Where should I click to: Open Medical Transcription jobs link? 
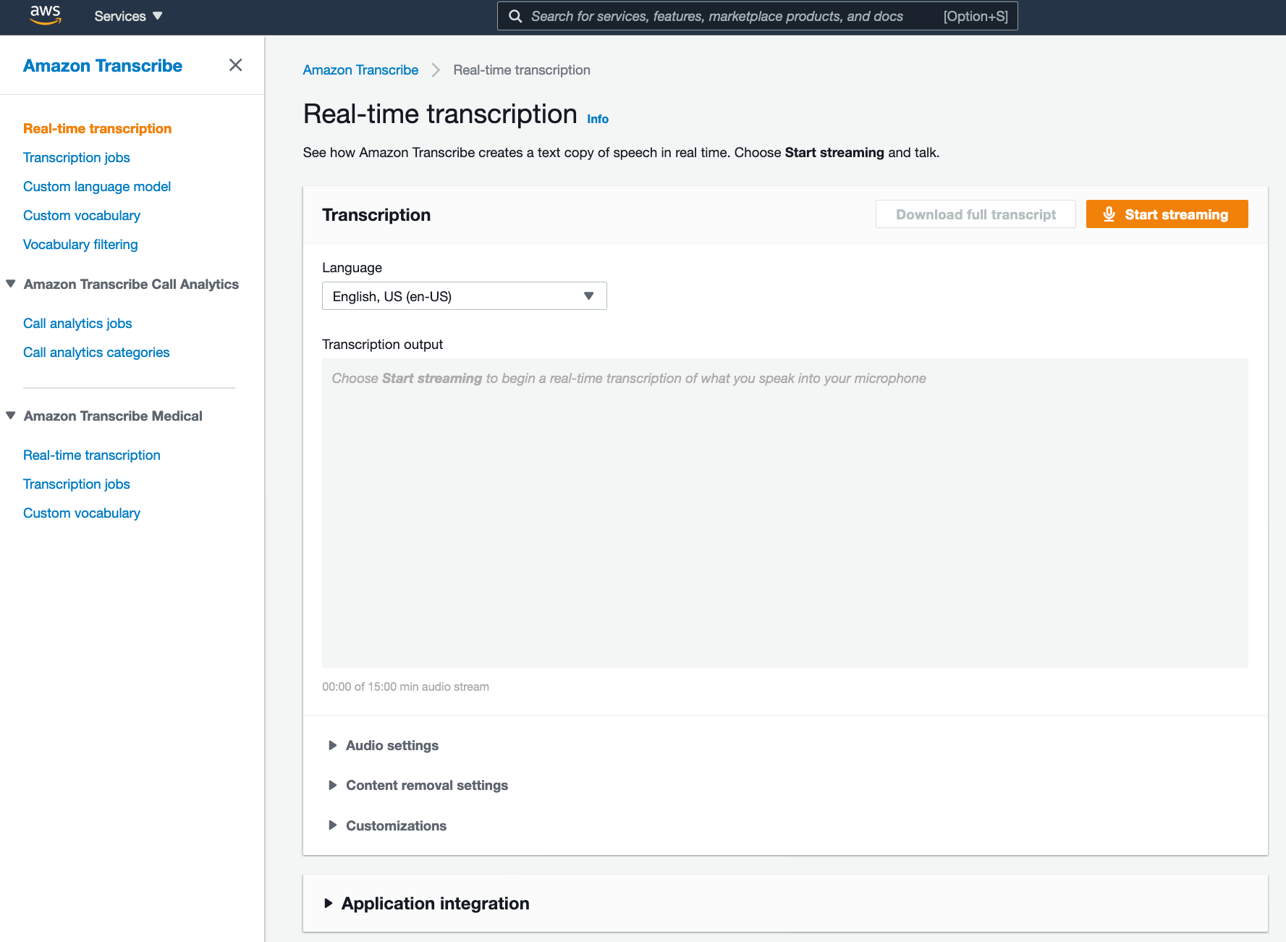[x=77, y=484]
